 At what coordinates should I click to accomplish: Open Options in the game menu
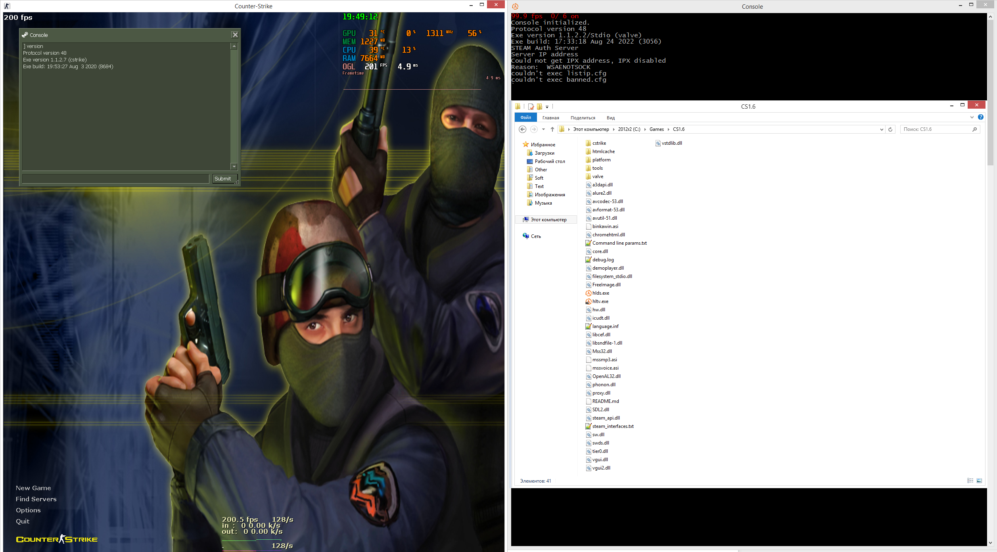tap(28, 510)
